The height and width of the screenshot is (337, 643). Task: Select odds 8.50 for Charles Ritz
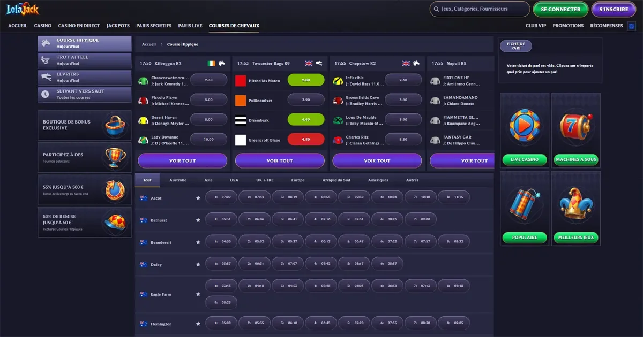403,140
